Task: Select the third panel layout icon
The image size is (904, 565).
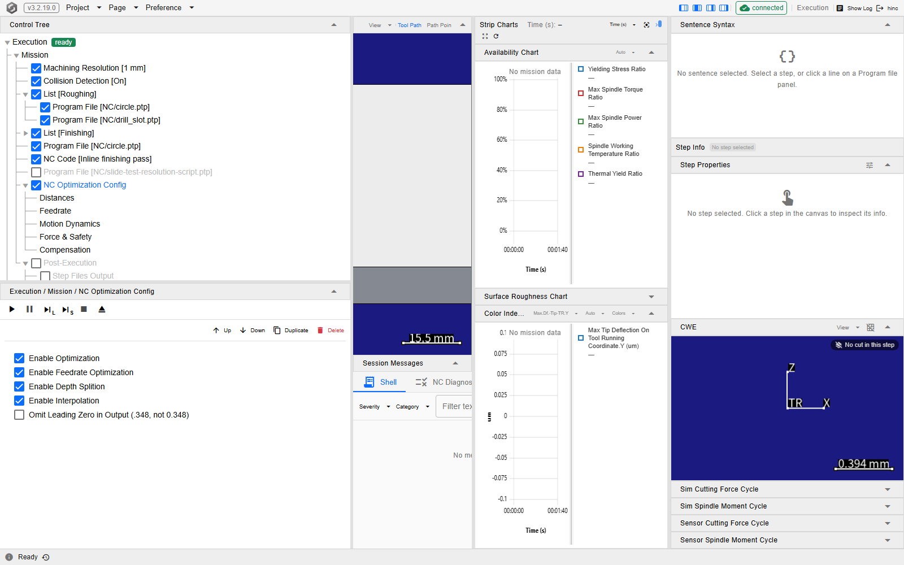Action: [x=711, y=8]
